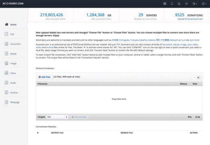Go to the Ebook converter in sidebar

click(13, 54)
